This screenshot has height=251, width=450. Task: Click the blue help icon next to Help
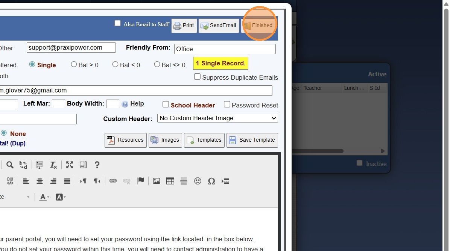click(x=125, y=104)
